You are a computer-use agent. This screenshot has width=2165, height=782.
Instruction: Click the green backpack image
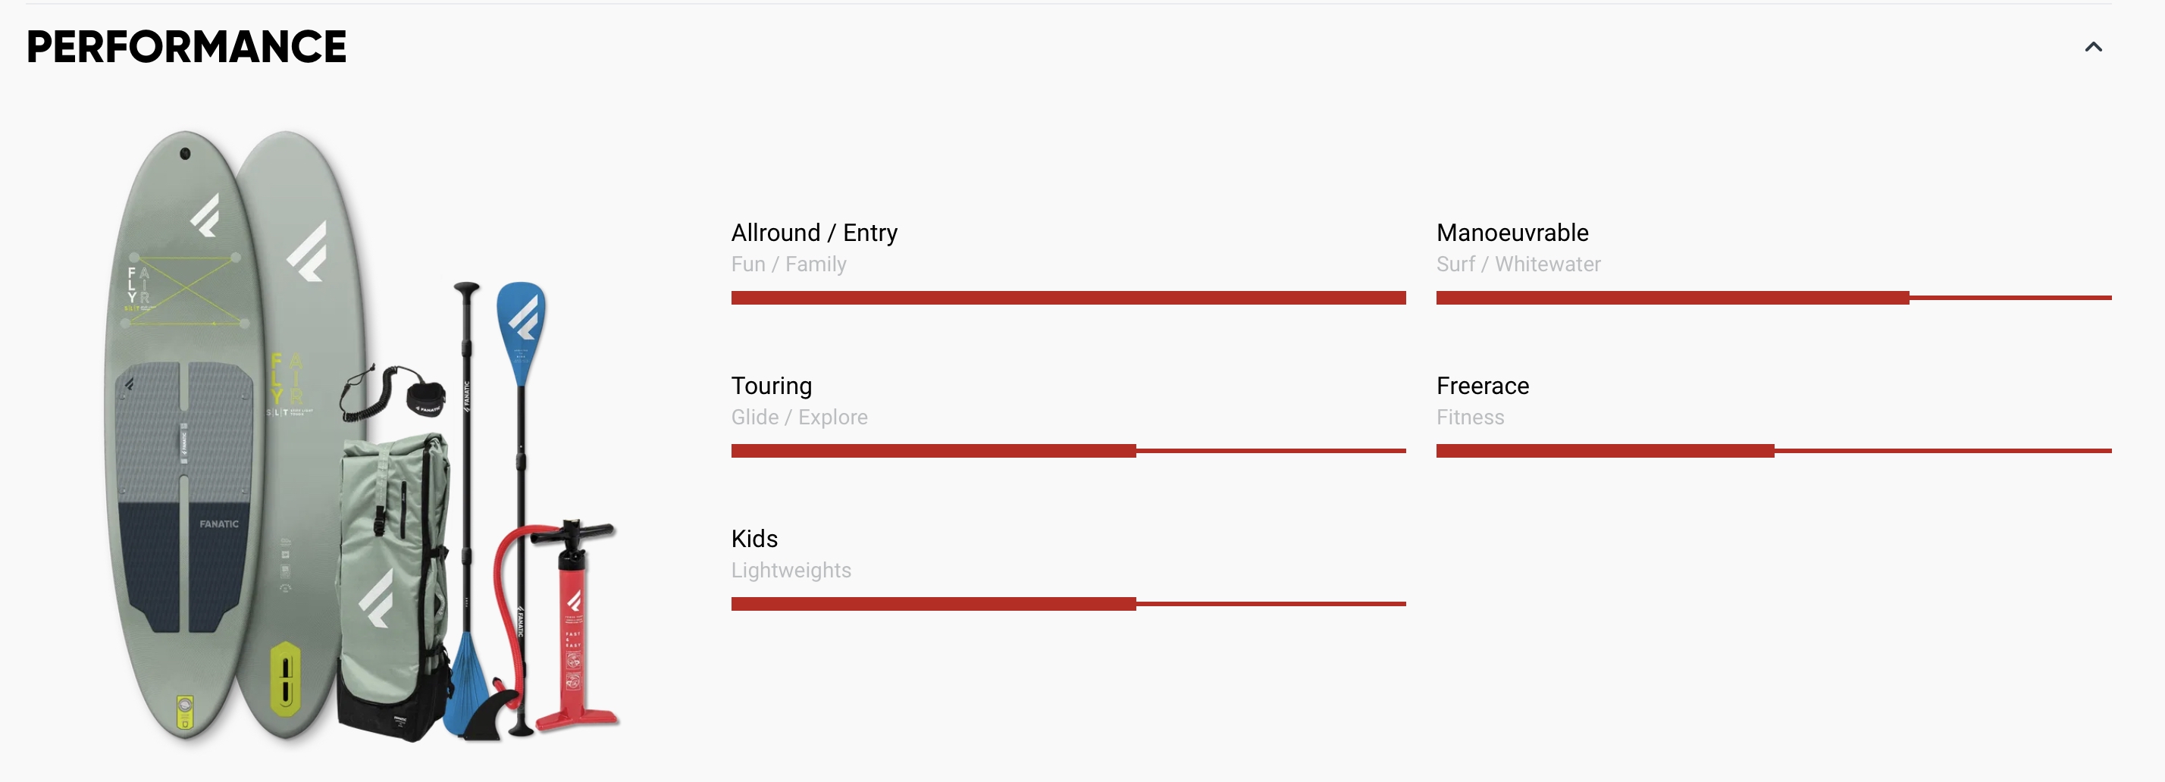click(393, 585)
